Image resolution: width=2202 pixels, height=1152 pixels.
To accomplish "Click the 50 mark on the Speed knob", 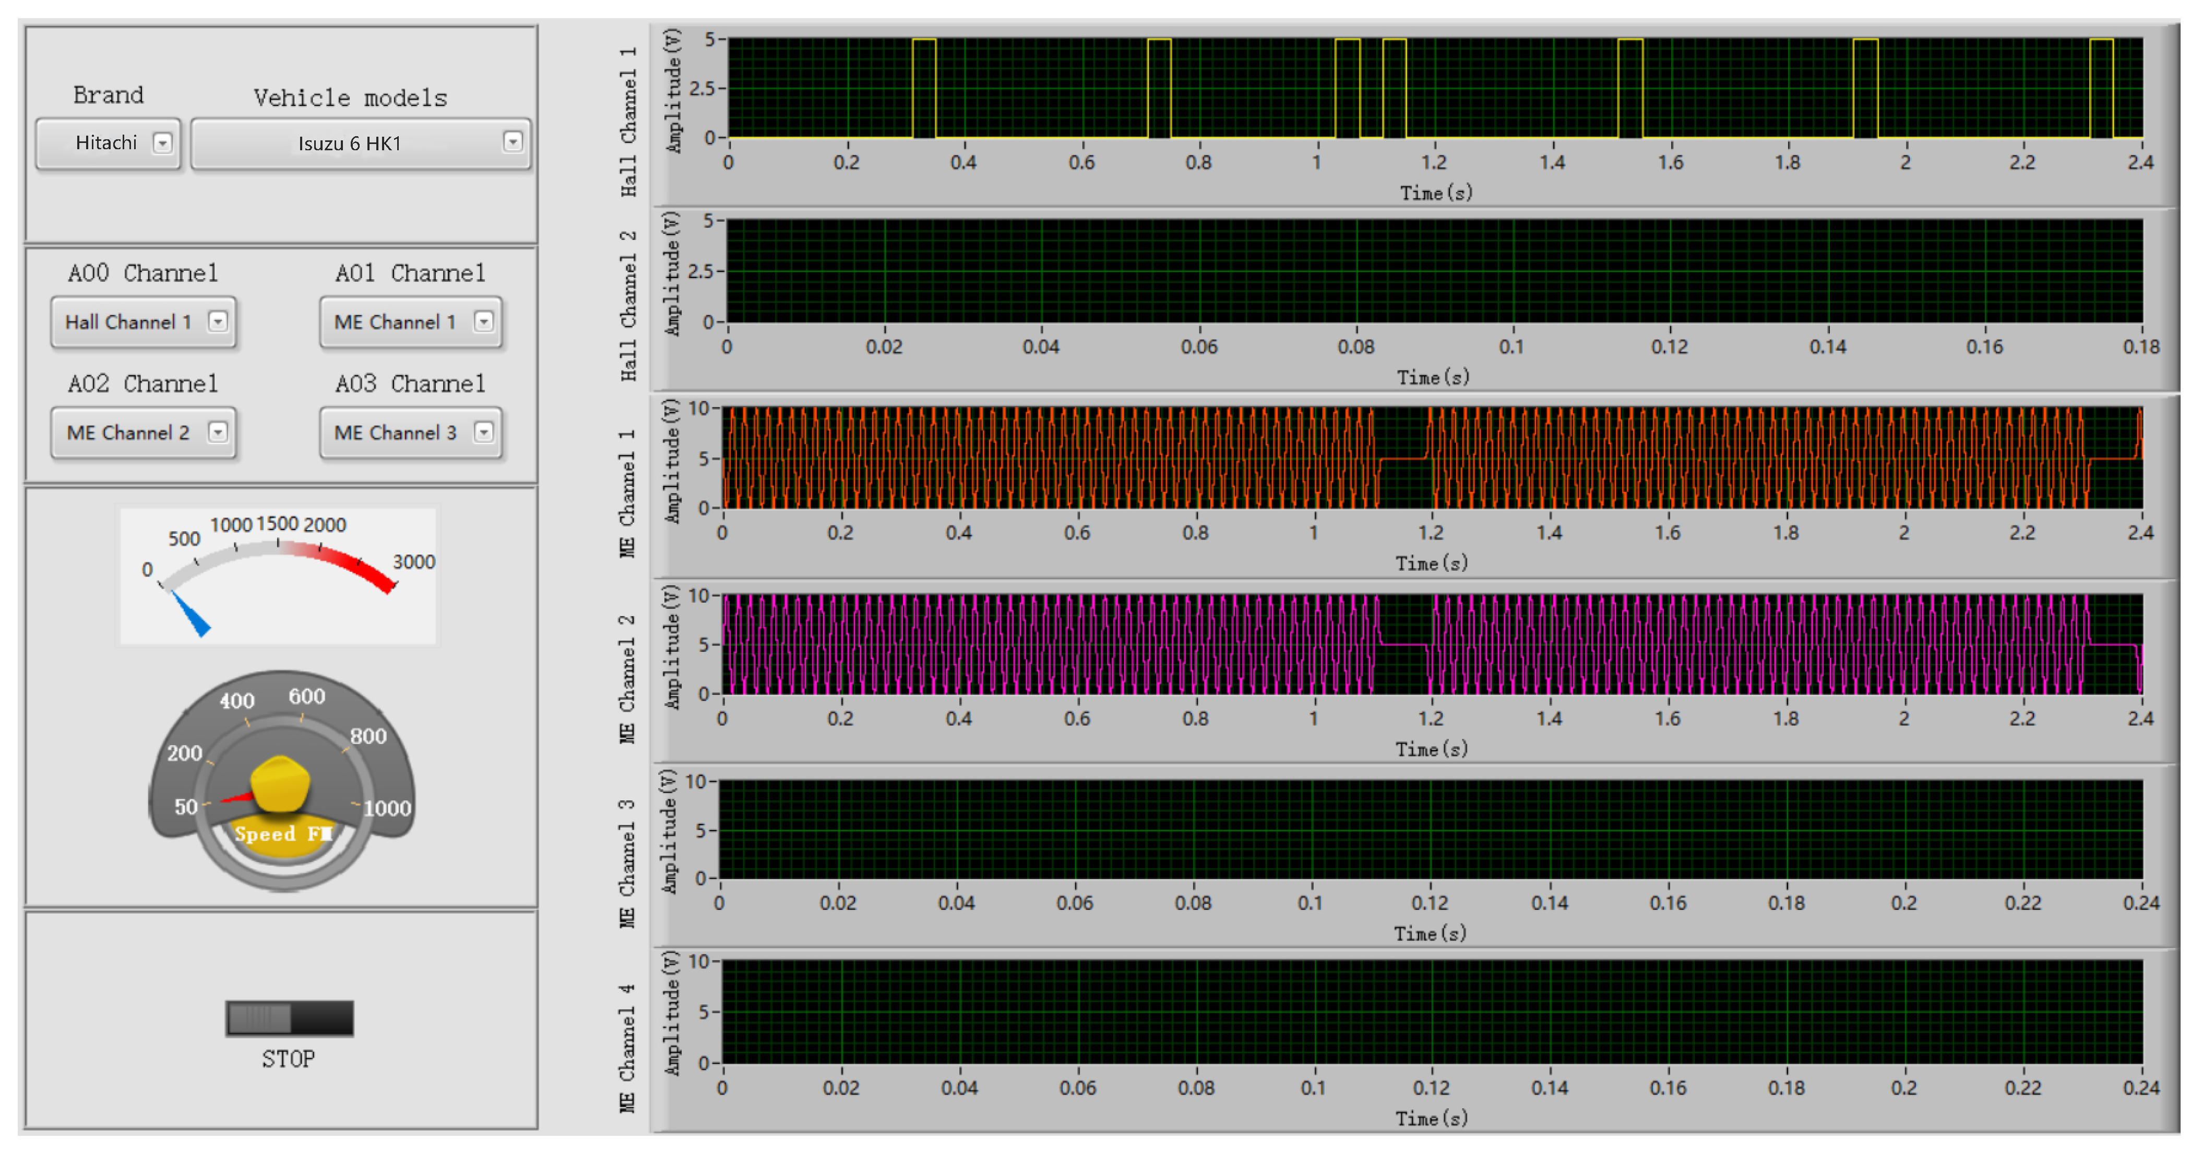I will click(186, 806).
